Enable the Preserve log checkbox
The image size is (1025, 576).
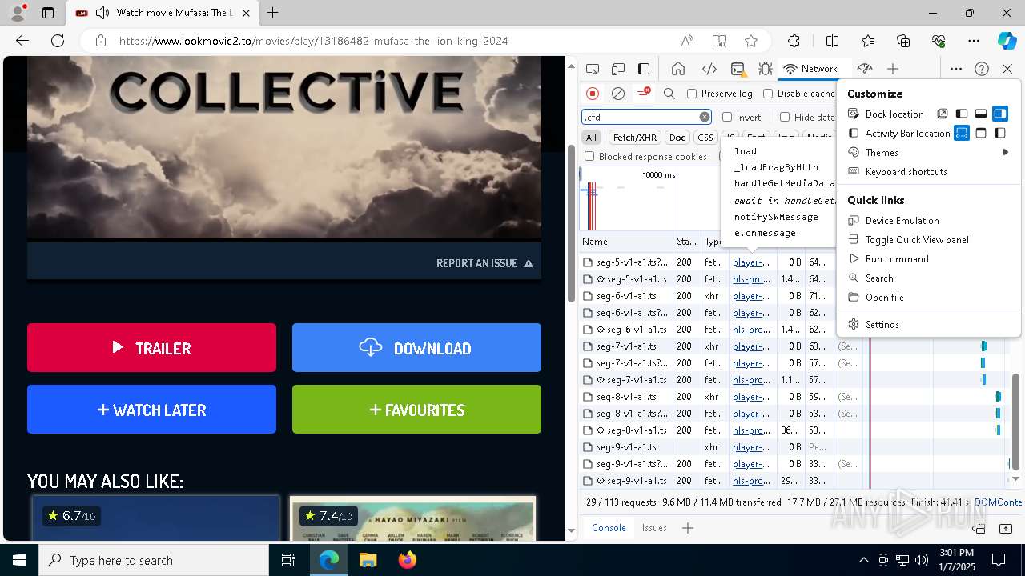(x=692, y=94)
